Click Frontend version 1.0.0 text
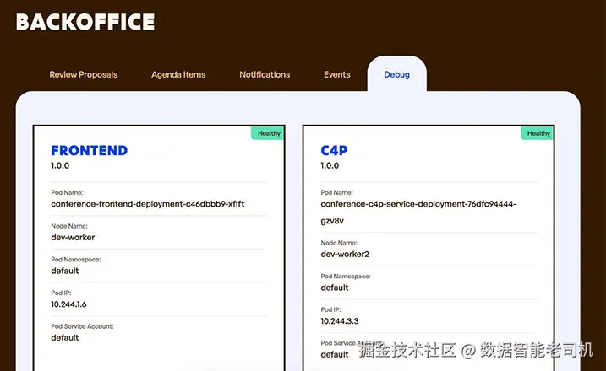This screenshot has width=606, height=371. (60, 165)
